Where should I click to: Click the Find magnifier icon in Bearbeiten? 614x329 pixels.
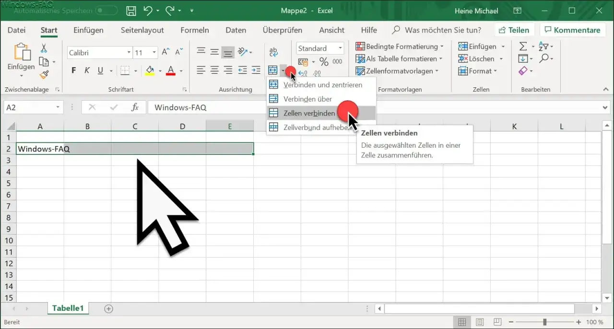(543, 59)
